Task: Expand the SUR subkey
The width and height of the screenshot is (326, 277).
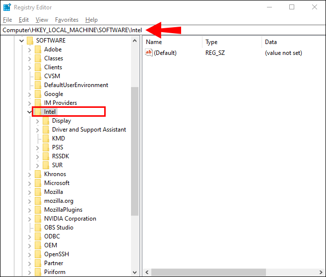Action: (37, 165)
